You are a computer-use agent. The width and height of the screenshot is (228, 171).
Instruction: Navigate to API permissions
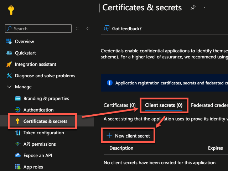pos(39,144)
